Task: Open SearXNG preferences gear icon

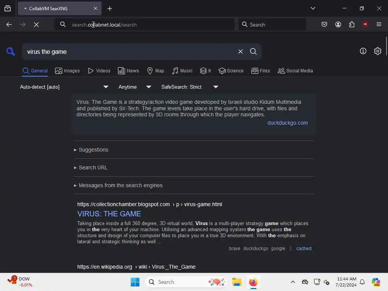Action: (378, 51)
